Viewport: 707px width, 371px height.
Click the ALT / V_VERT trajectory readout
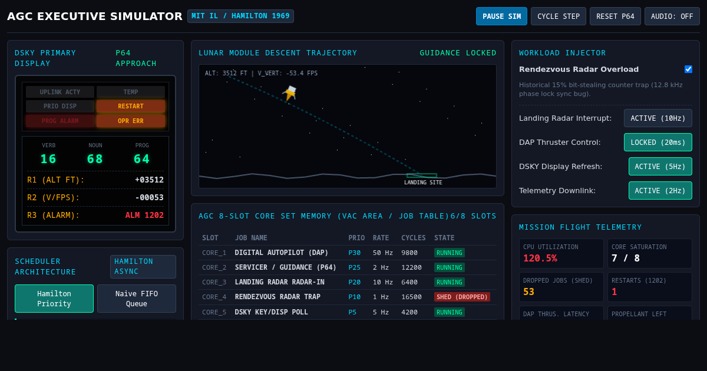261,74
